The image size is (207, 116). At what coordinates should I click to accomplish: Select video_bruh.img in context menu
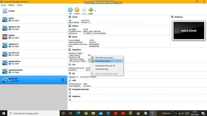(107, 69)
